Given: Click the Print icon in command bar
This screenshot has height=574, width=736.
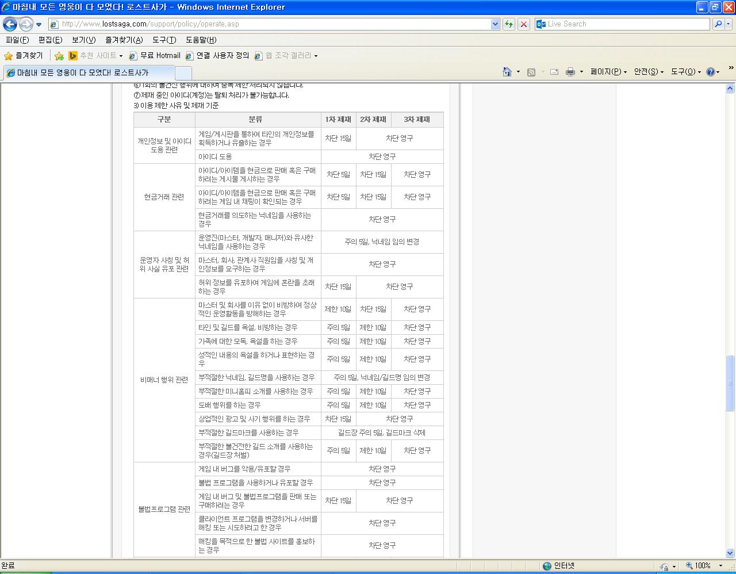Looking at the screenshot, I should (570, 72).
